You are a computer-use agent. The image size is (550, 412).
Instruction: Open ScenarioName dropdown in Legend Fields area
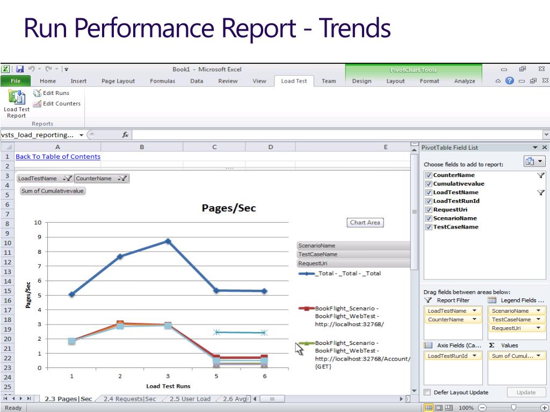(538, 311)
